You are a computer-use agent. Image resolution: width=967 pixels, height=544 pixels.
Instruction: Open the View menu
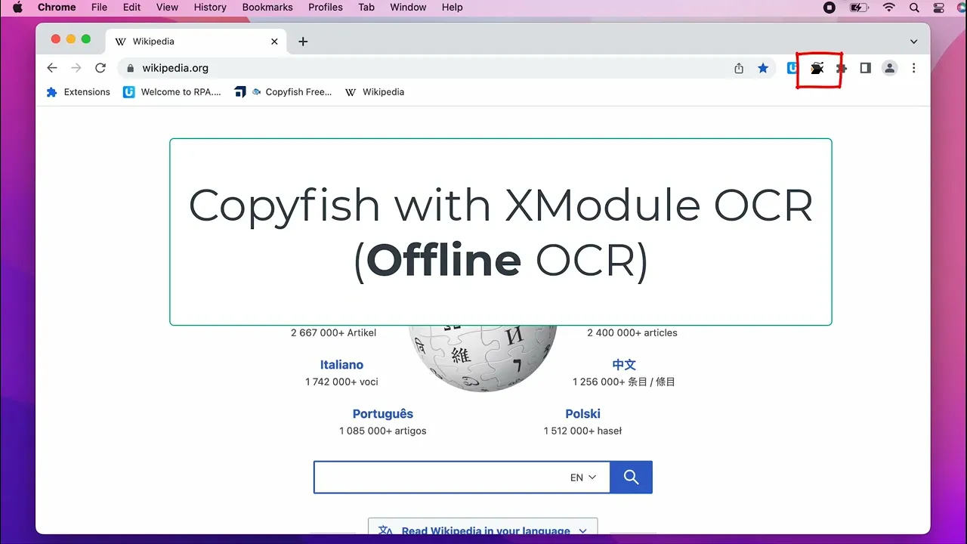(x=167, y=8)
